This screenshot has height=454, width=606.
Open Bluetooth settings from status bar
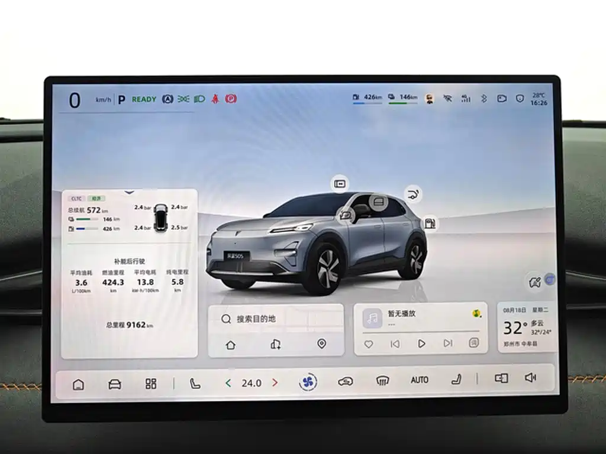(x=483, y=99)
